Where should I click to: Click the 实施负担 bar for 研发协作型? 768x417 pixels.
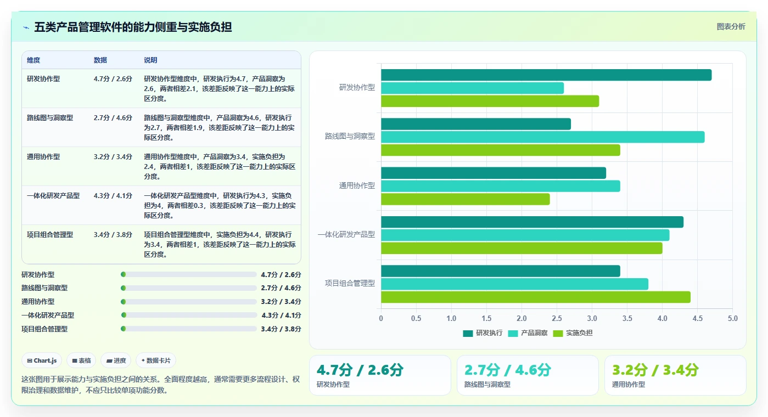490,101
